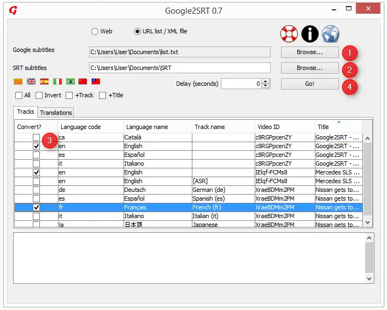Screen dimensions: 387x310
Task: Open the black info about icon
Action: tap(310, 34)
